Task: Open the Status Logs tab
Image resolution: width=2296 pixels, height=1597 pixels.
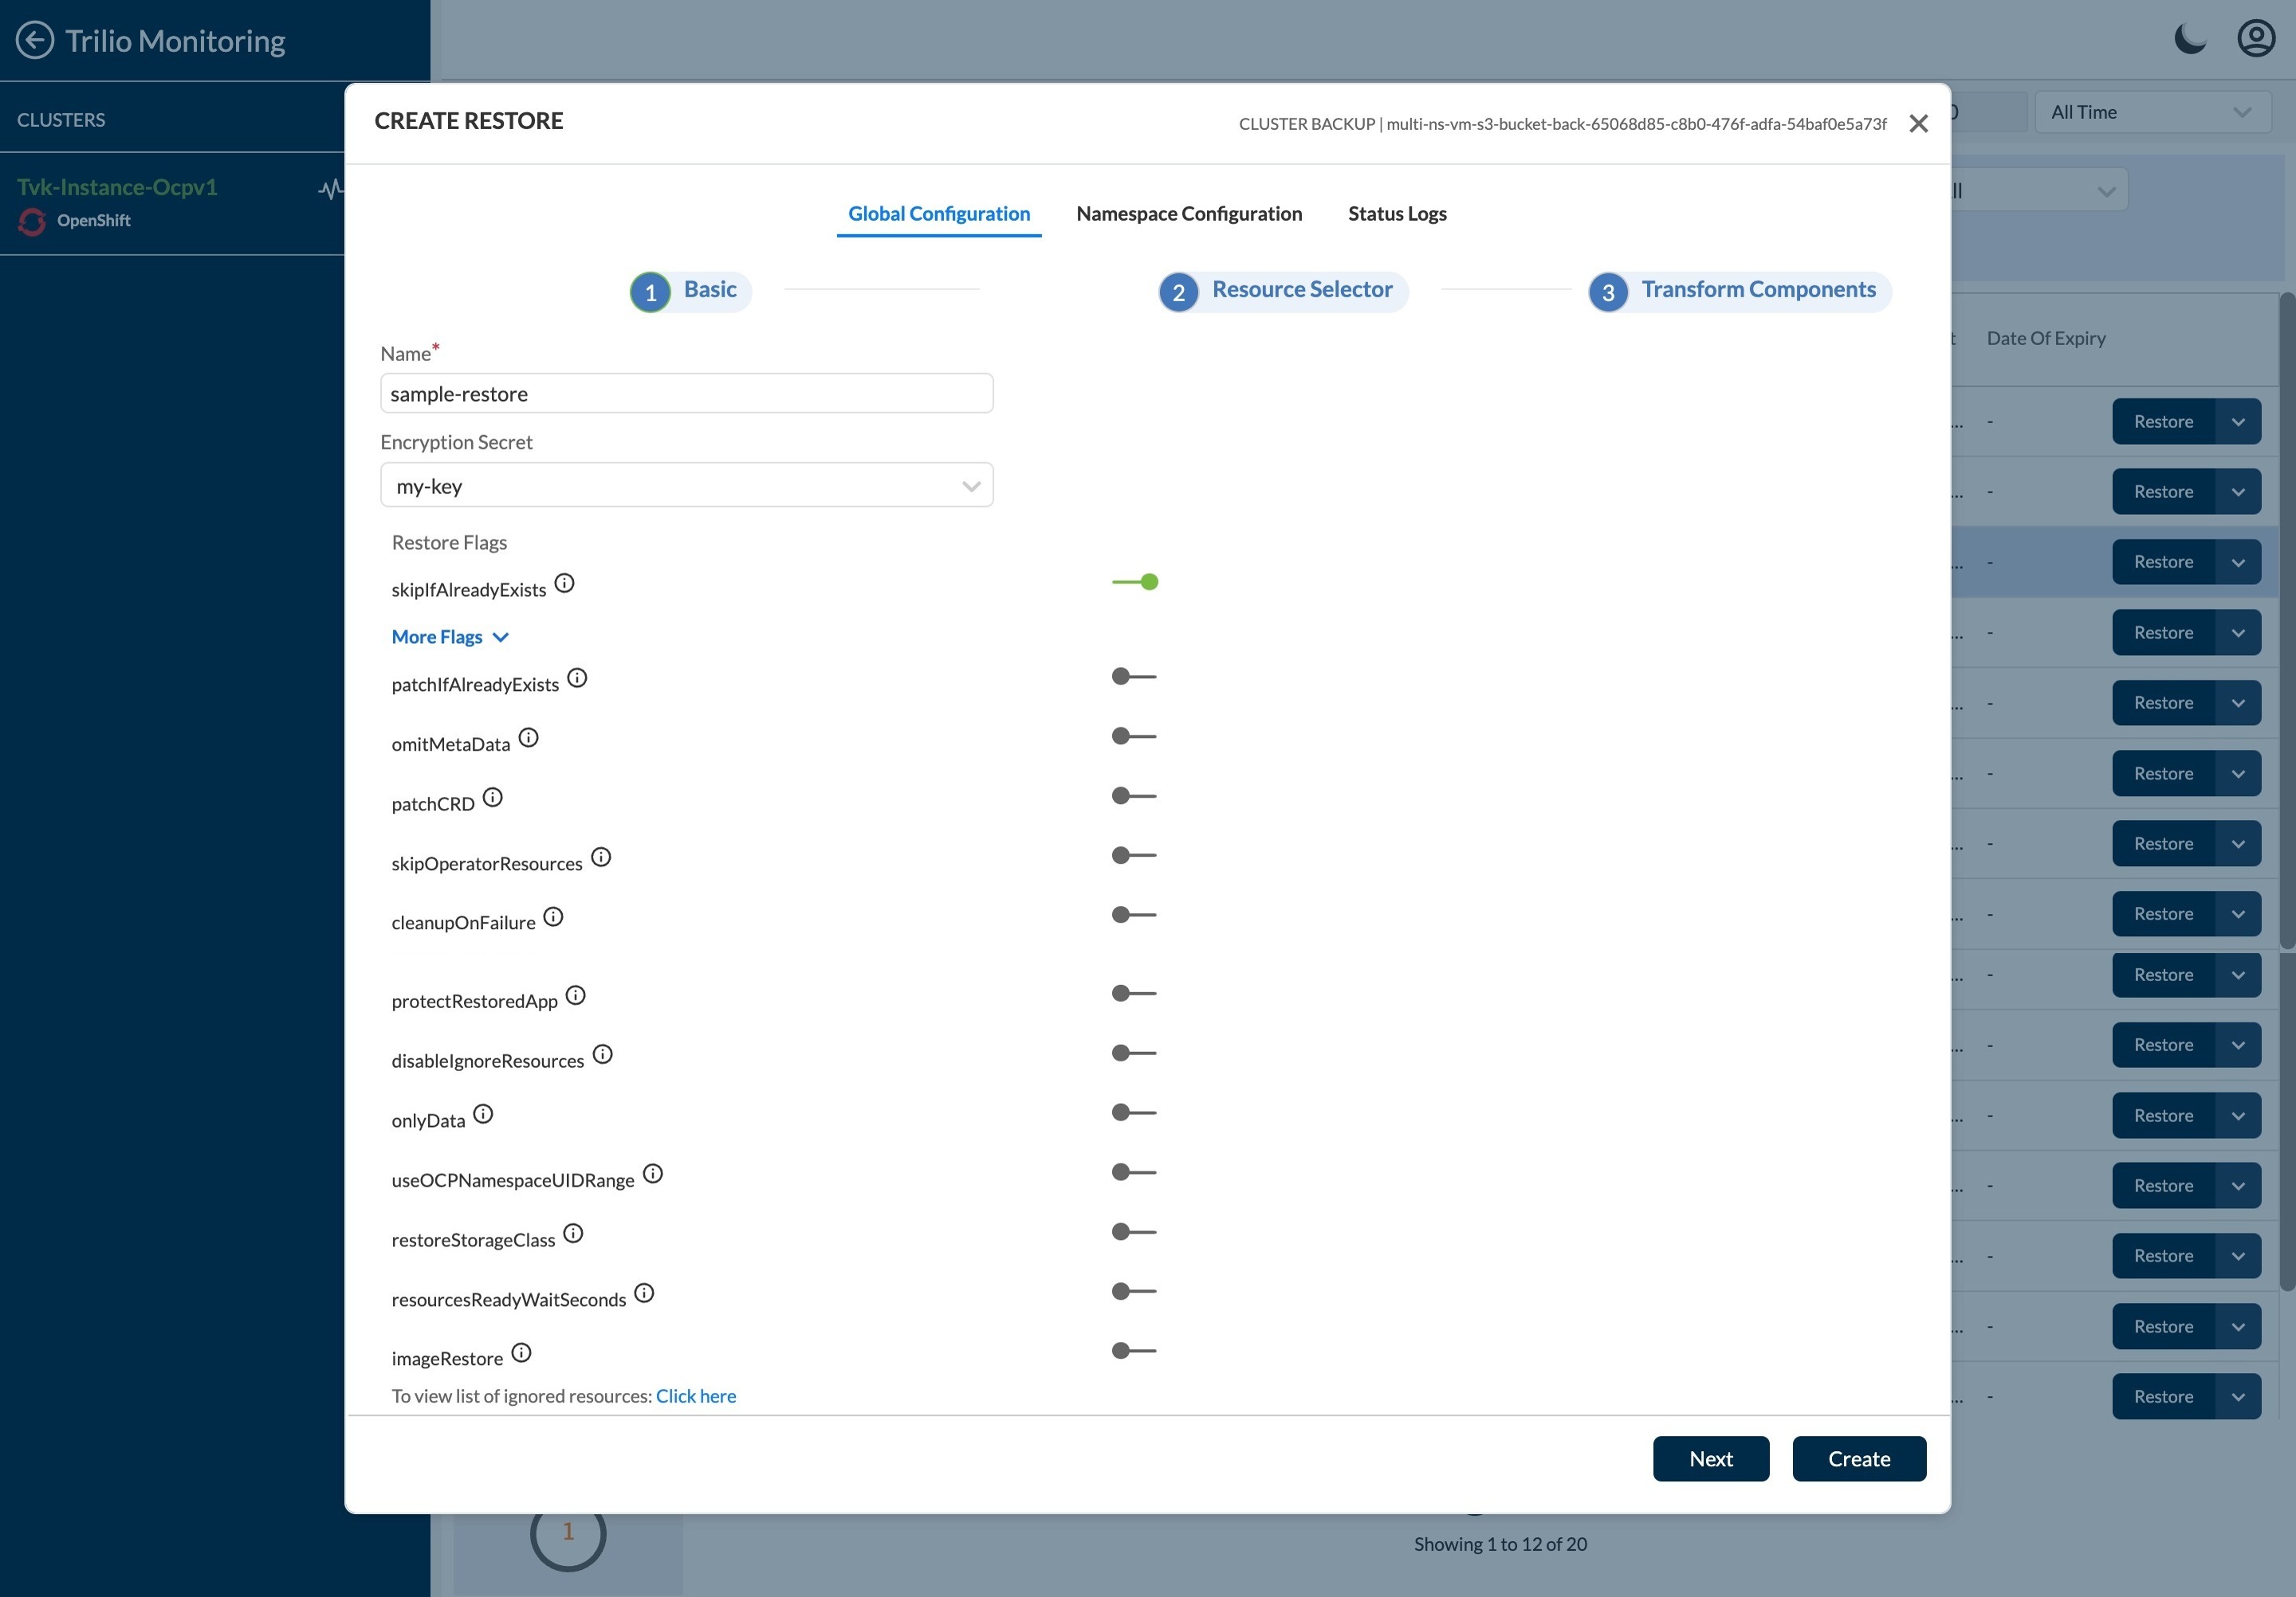Action: click(1397, 214)
